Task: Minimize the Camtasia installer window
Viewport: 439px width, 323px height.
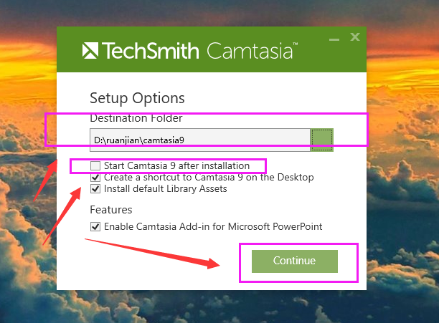Action: 334,39
